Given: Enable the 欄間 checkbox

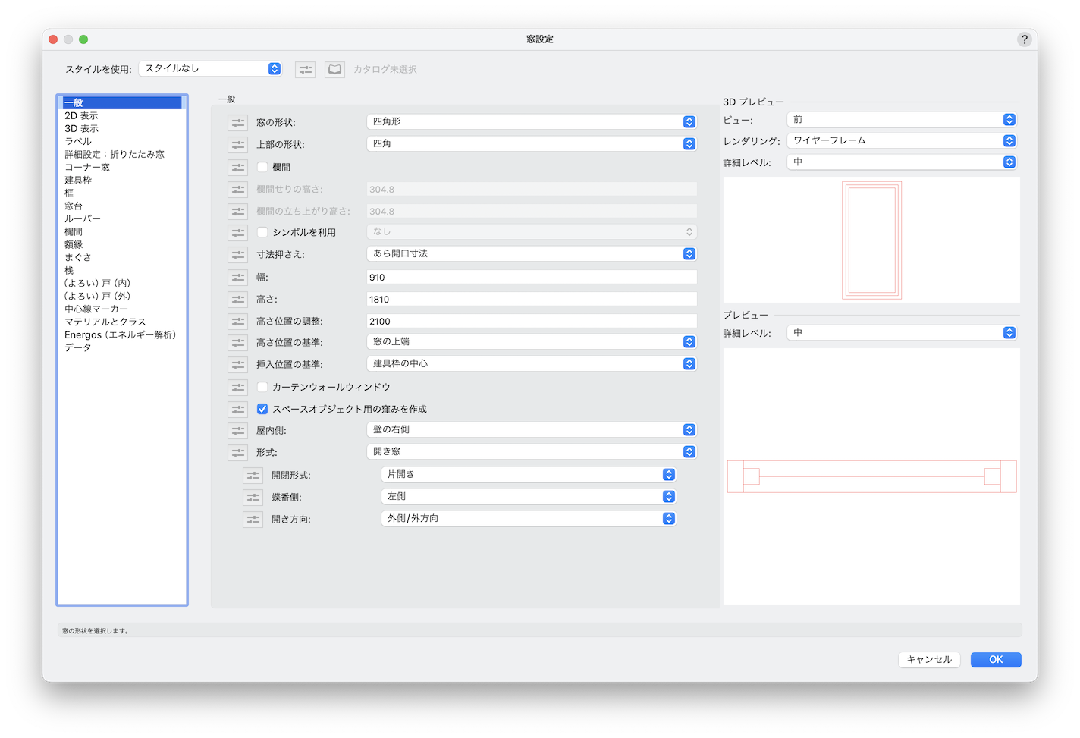Looking at the screenshot, I should tap(262, 167).
